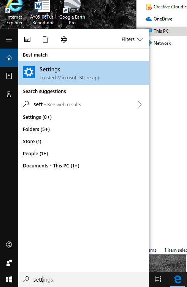187x287 pixels.
Task: Select the Web filter globe icon
Action: coord(64,39)
